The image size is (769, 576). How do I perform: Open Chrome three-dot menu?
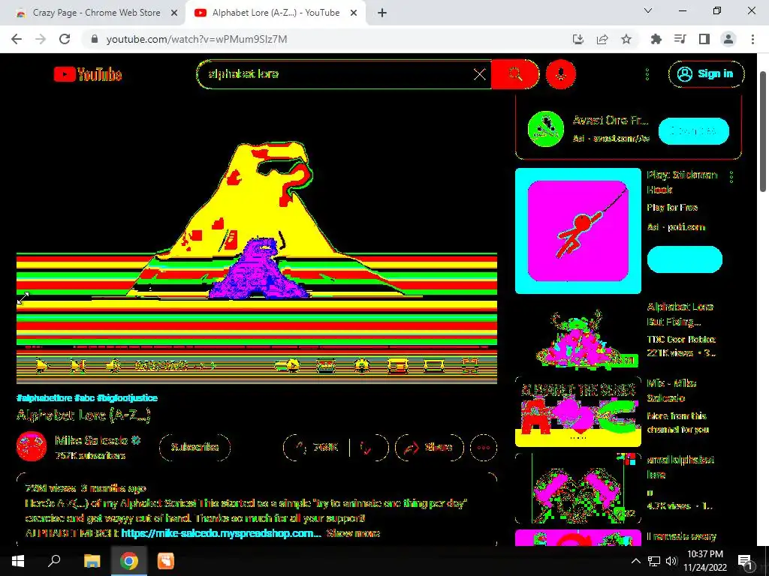click(752, 39)
